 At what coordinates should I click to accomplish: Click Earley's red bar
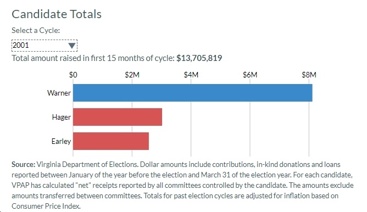click(111, 141)
